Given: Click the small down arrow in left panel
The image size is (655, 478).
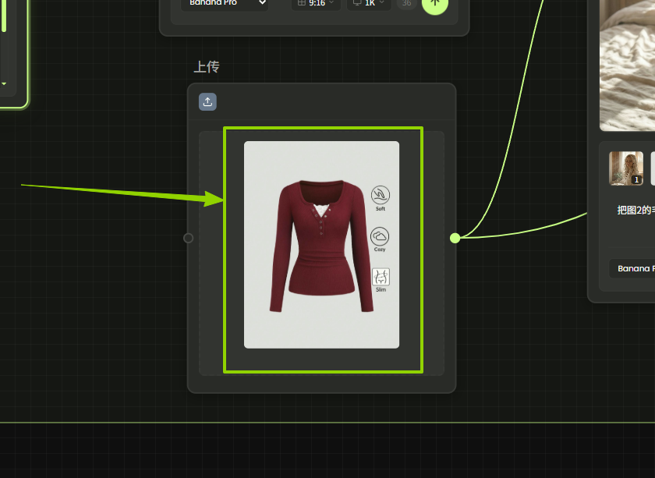Looking at the screenshot, I should (4, 83).
